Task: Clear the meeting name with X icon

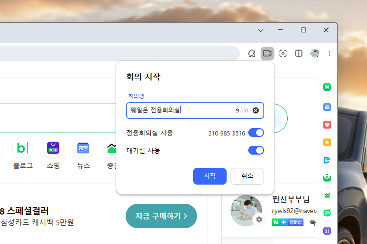Action: pos(256,110)
